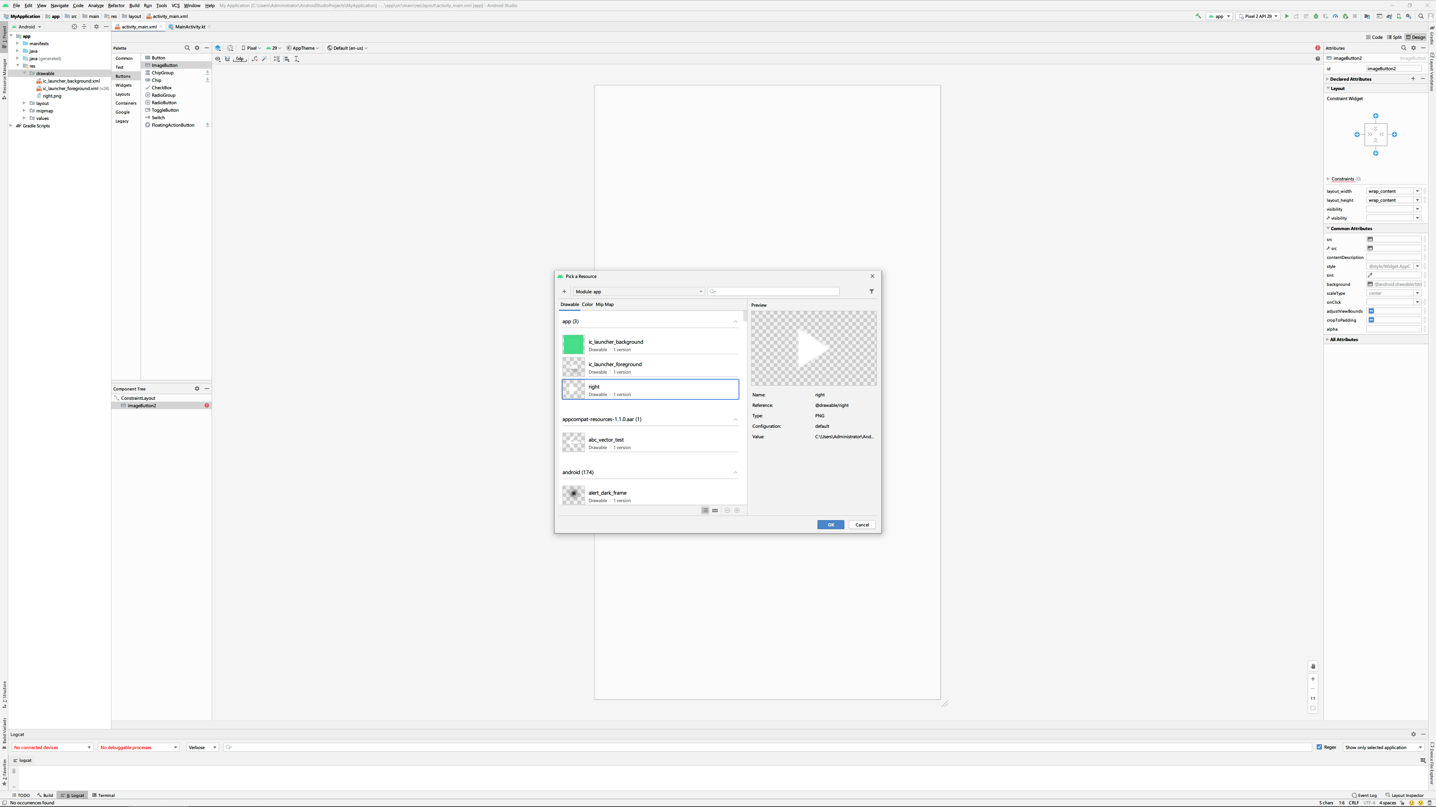Click the Infer Constraints magic wand icon

(264, 59)
